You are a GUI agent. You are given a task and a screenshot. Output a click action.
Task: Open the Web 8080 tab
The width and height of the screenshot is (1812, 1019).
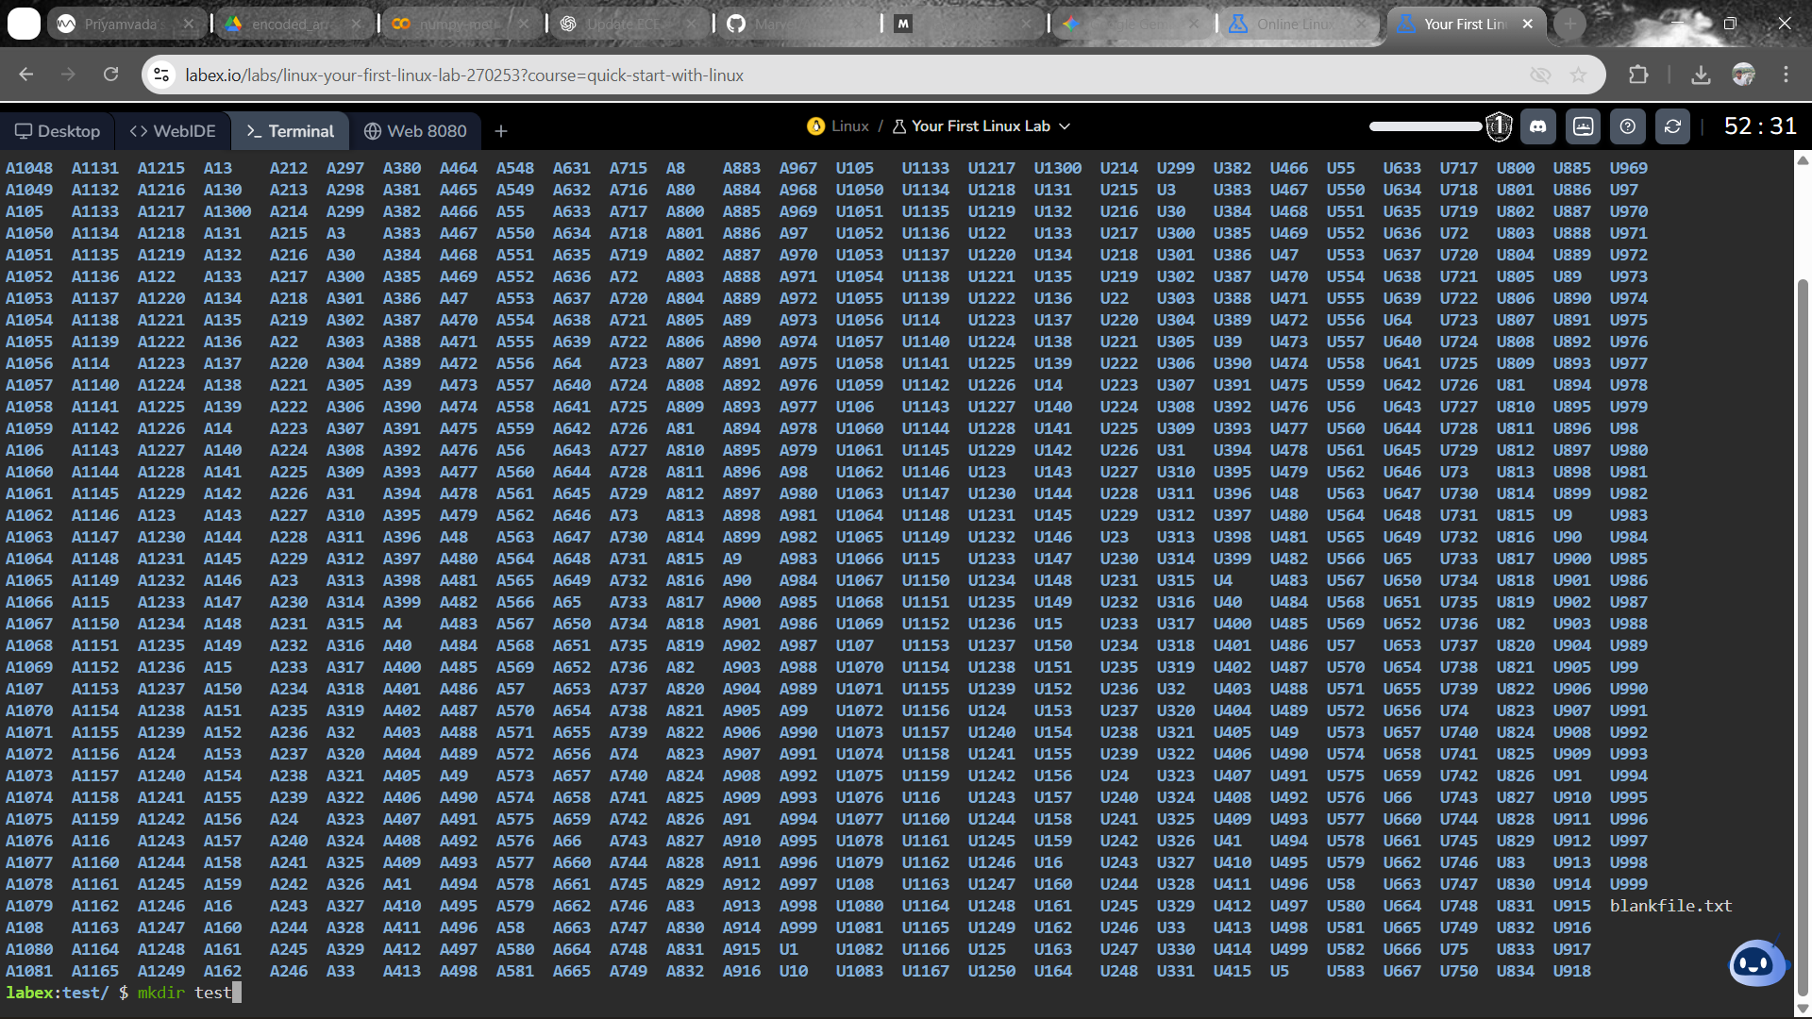(x=415, y=131)
